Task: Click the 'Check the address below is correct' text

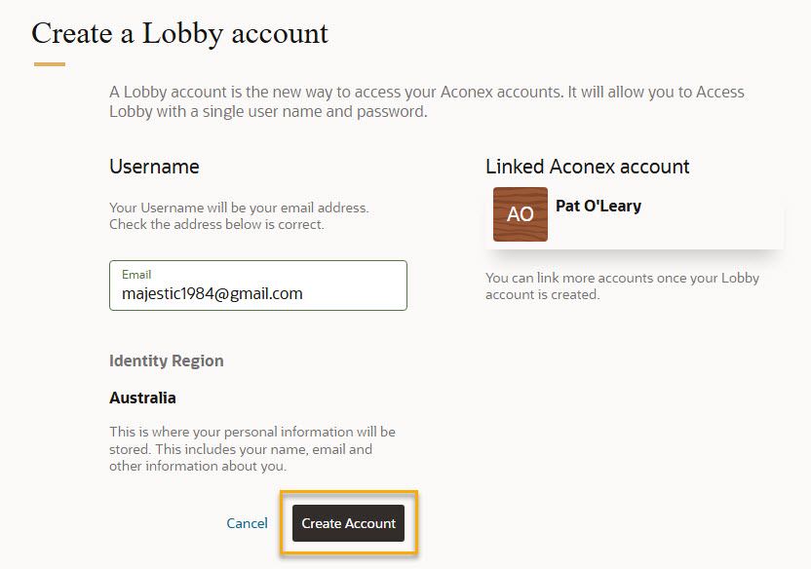Action: tap(216, 224)
